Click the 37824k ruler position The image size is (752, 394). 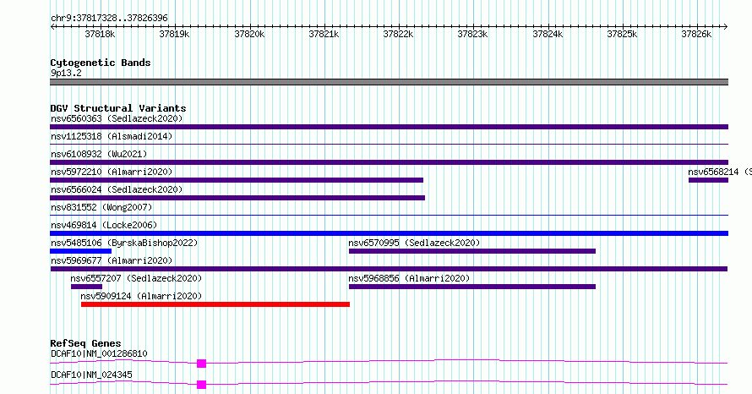548,34
